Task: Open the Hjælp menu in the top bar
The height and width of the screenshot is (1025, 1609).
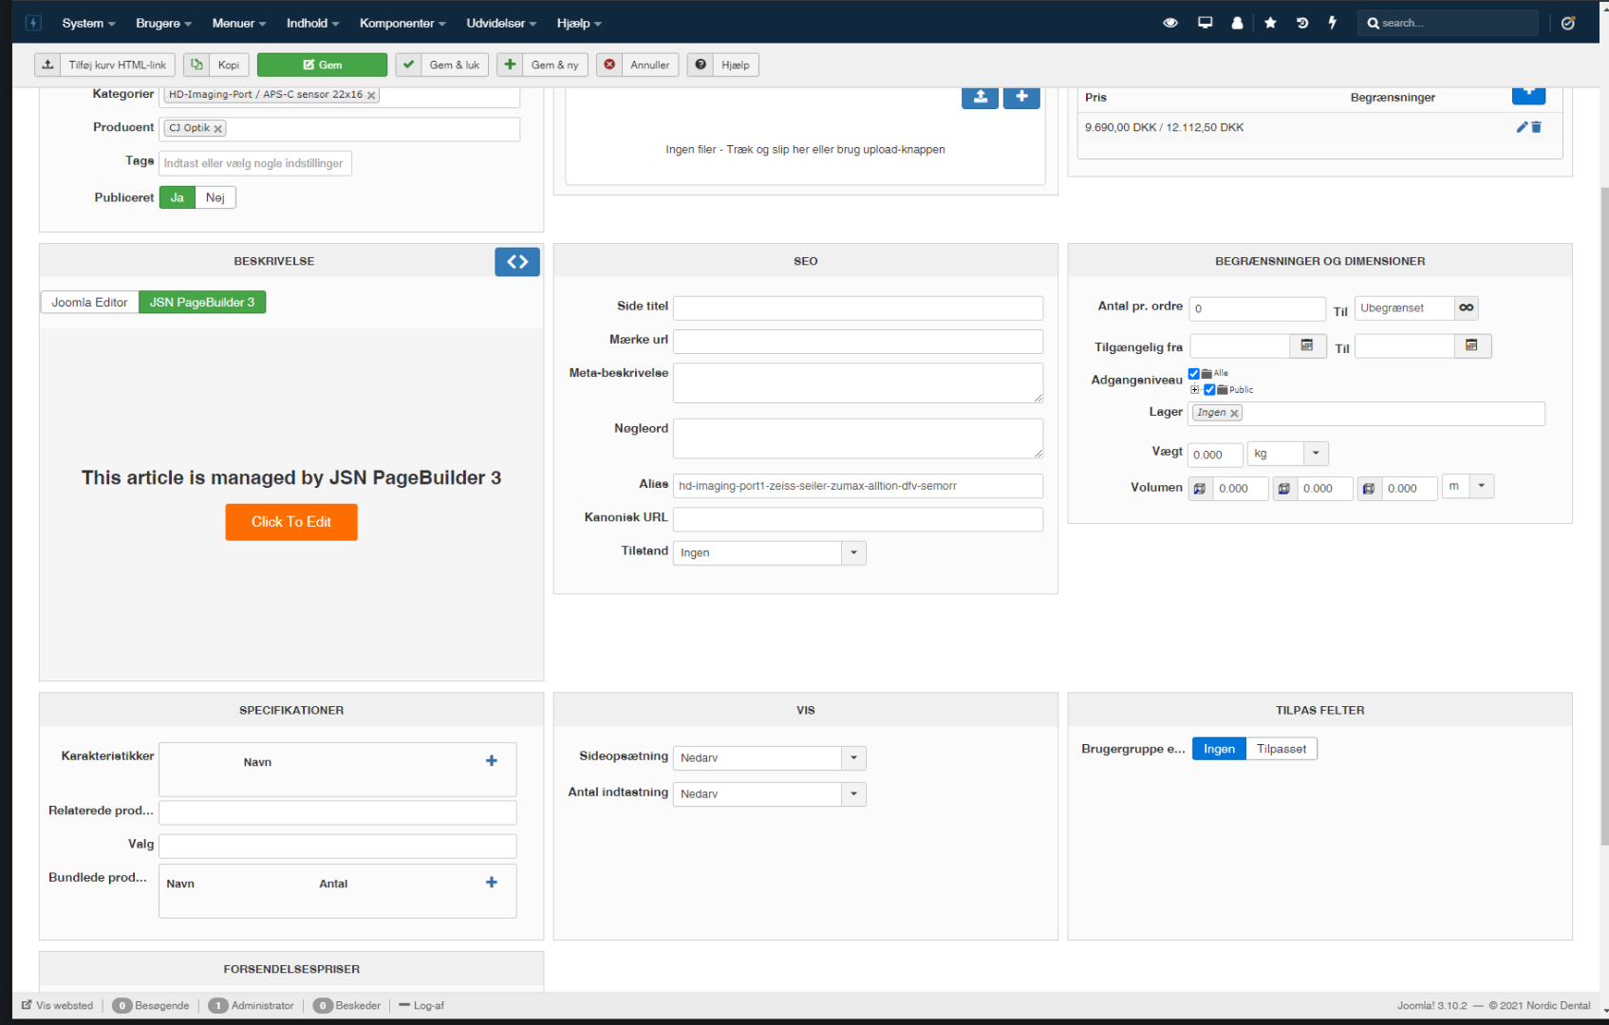Action: pyautogui.click(x=579, y=23)
